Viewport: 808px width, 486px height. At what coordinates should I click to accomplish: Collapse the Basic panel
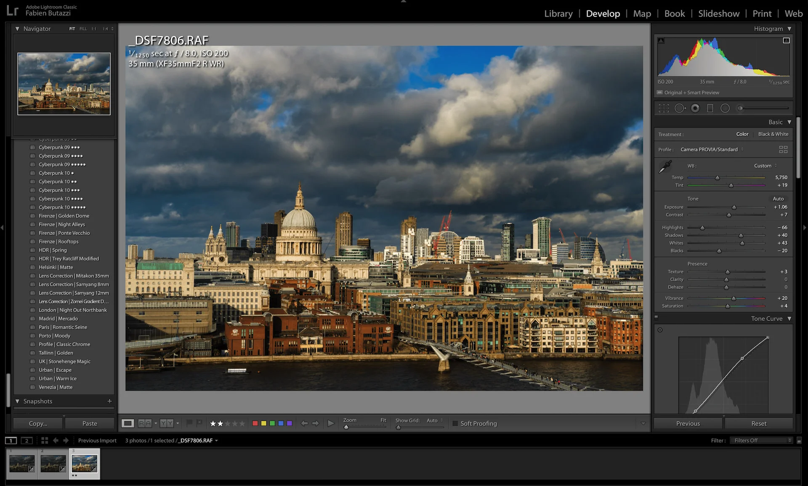pos(789,122)
